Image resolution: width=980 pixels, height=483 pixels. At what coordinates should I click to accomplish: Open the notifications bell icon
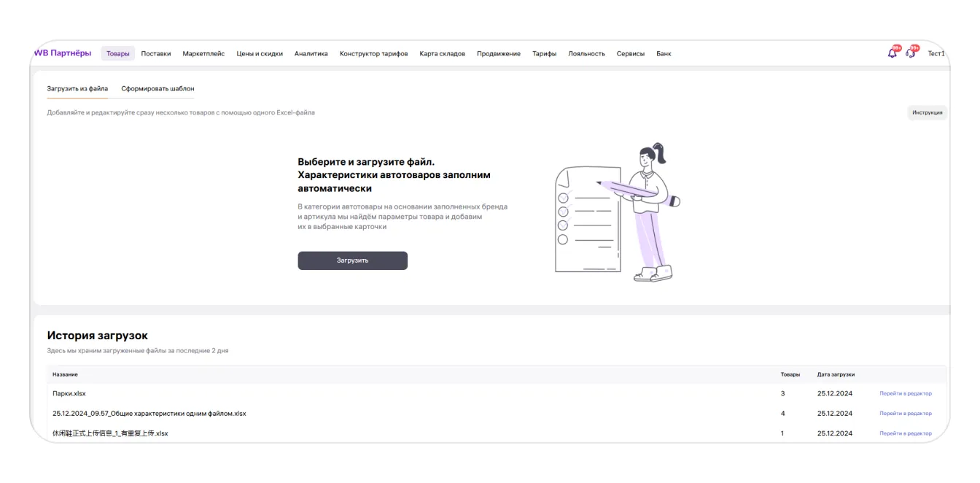pyautogui.click(x=892, y=53)
